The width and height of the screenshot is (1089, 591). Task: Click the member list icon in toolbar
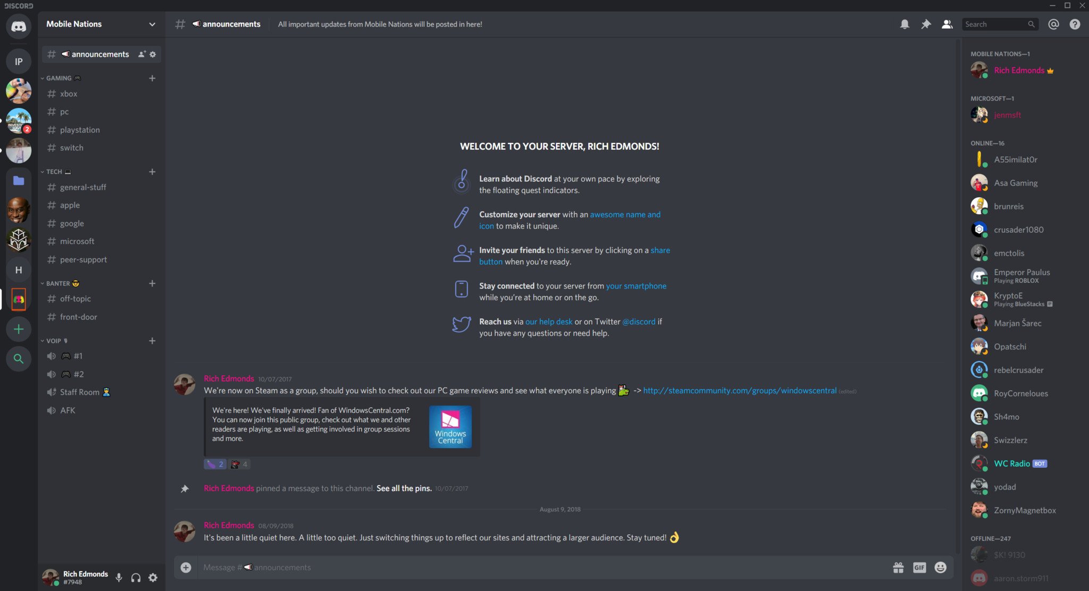[947, 24]
